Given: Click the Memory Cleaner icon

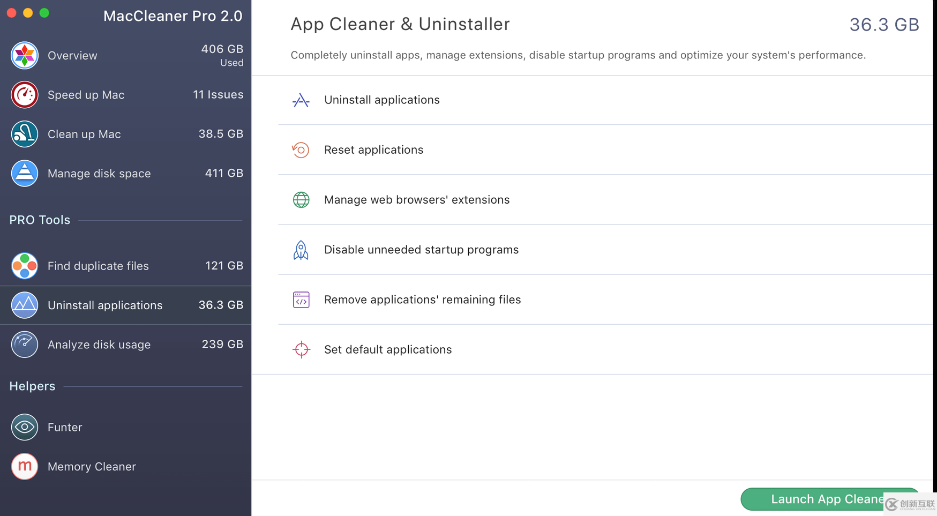Looking at the screenshot, I should [25, 466].
